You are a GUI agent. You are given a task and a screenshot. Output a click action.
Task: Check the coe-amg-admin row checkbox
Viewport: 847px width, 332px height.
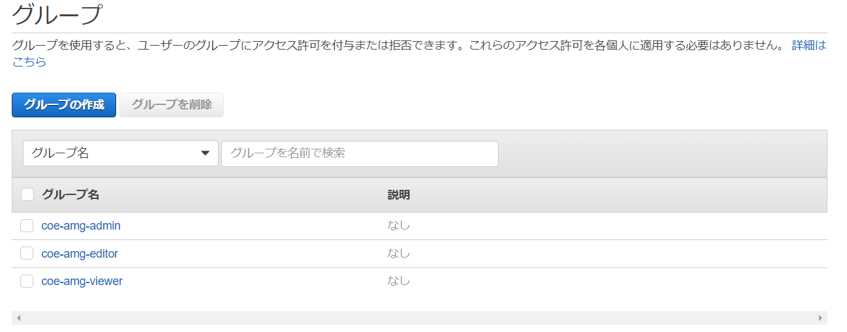click(27, 226)
